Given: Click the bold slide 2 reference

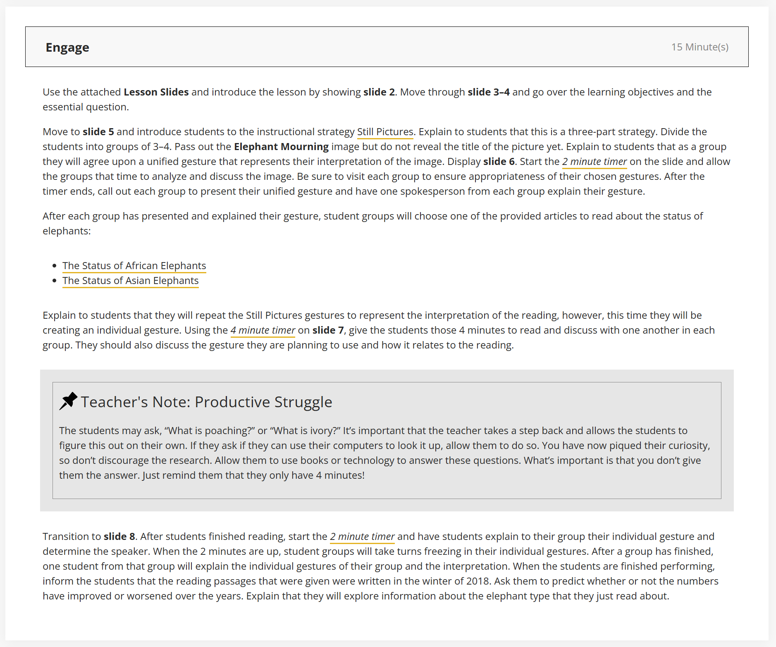Looking at the screenshot, I should pos(379,92).
